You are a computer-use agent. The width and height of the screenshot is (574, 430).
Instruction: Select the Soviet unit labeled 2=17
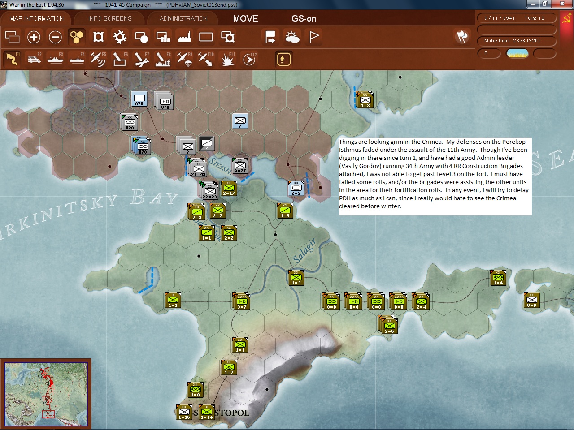point(229,189)
